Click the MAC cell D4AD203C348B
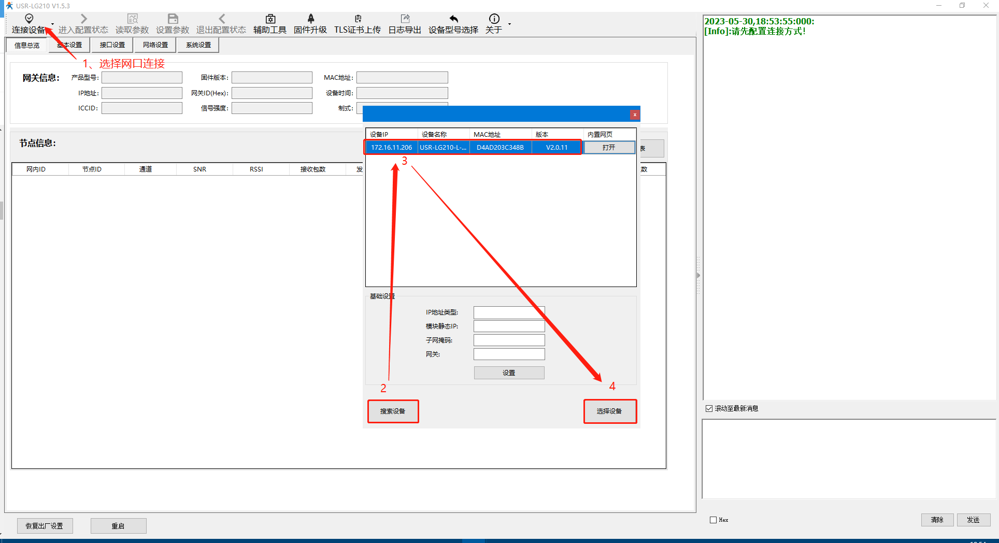The height and width of the screenshot is (543, 999). (501, 148)
